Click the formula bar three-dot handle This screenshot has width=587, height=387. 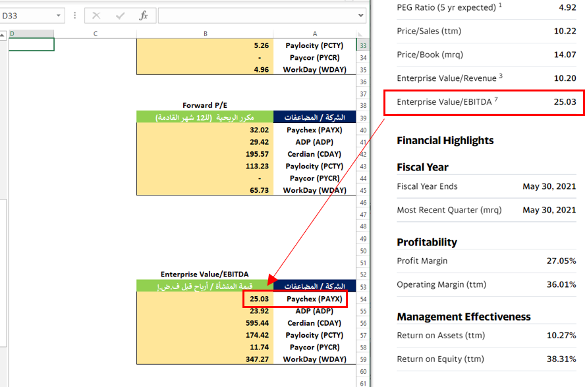pos(75,15)
